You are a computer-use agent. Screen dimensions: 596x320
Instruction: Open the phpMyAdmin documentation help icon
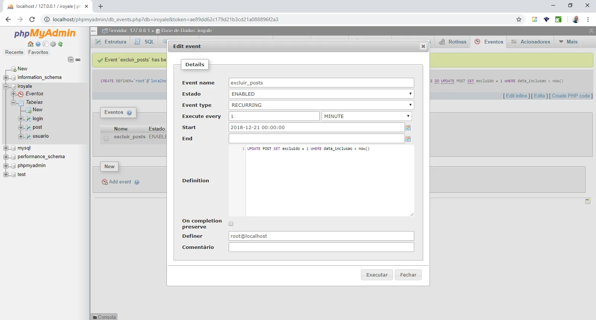[38, 44]
